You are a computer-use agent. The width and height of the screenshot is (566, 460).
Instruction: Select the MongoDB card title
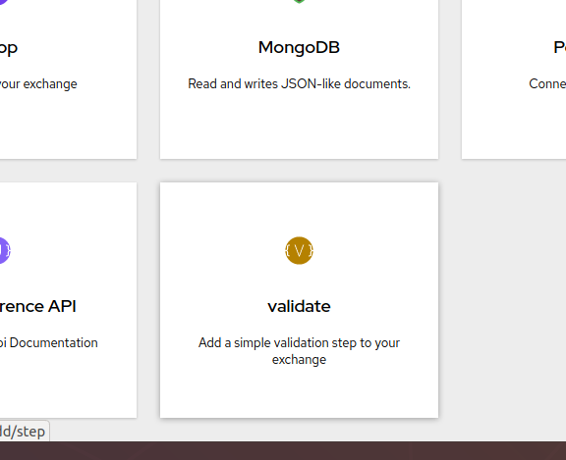(x=299, y=47)
